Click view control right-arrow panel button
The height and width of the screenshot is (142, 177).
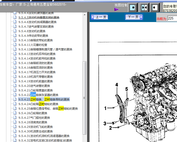pyautogui.click(x=133, y=8)
